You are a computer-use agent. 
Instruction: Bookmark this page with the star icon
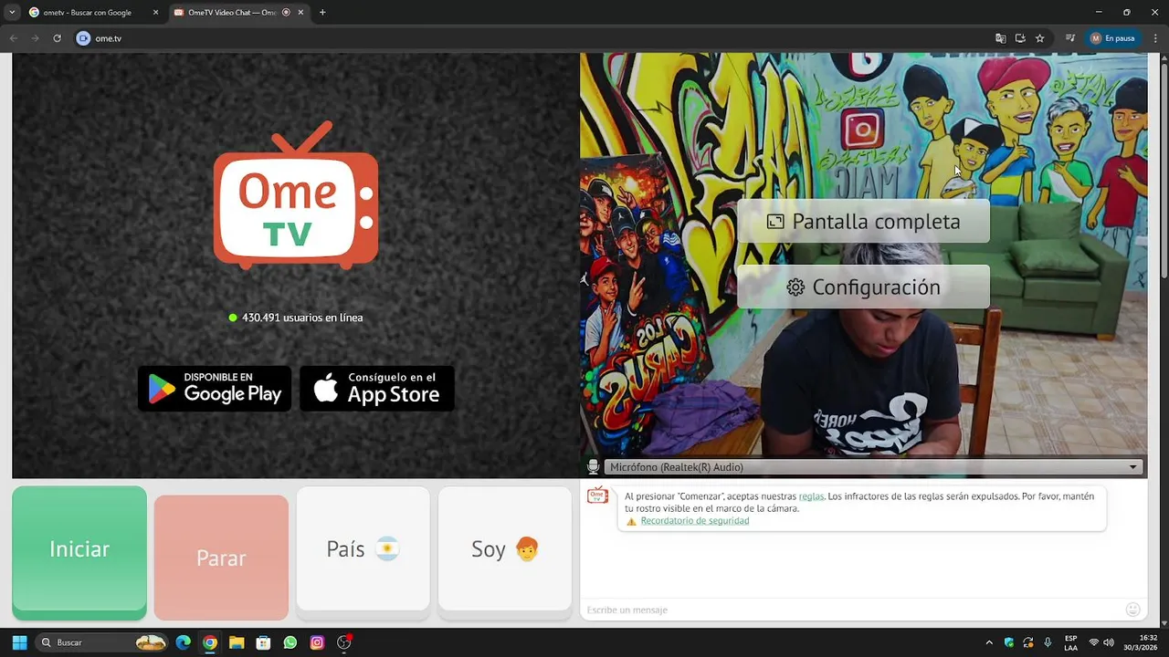(1040, 38)
